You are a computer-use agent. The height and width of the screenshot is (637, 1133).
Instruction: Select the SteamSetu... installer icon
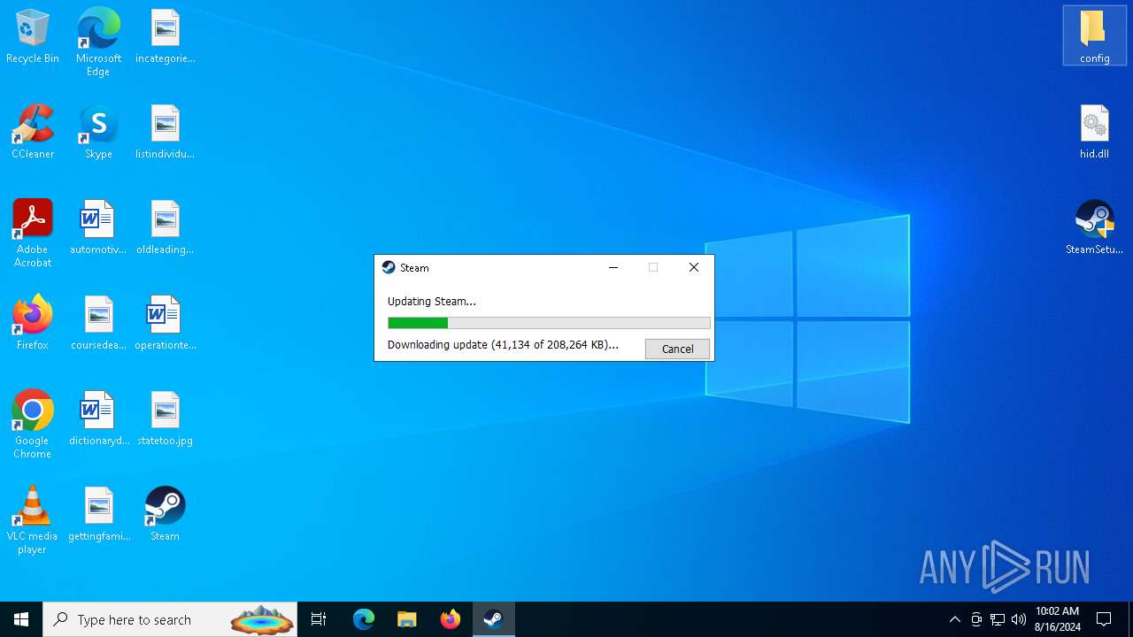tap(1094, 228)
